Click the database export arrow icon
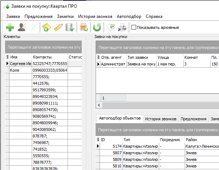Image resolution: width=219 pixels, height=170 pixels. coord(70,27)
